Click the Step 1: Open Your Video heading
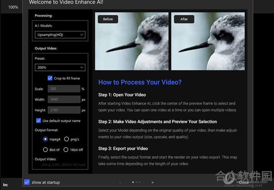Image resolution: width=274 pixels, height=190 pixels. click(122, 95)
